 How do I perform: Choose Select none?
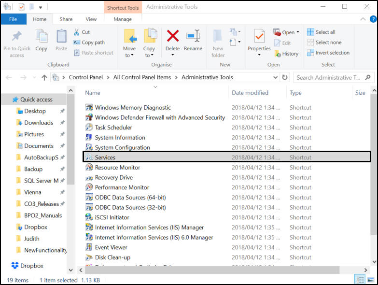point(324,43)
